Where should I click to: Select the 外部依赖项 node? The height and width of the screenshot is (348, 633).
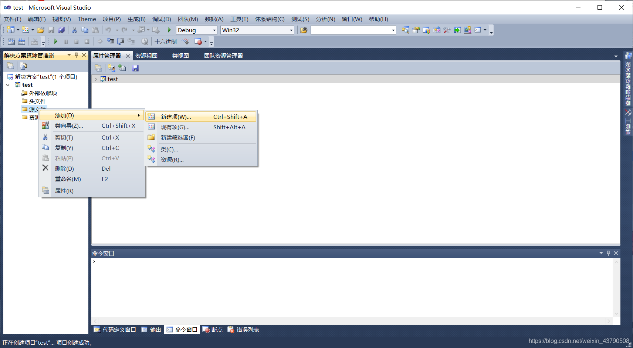[x=39, y=93]
